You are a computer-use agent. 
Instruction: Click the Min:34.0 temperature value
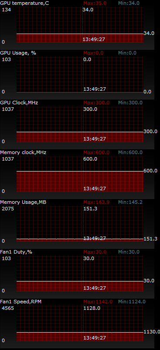pyautogui.click(x=129, y=3)
